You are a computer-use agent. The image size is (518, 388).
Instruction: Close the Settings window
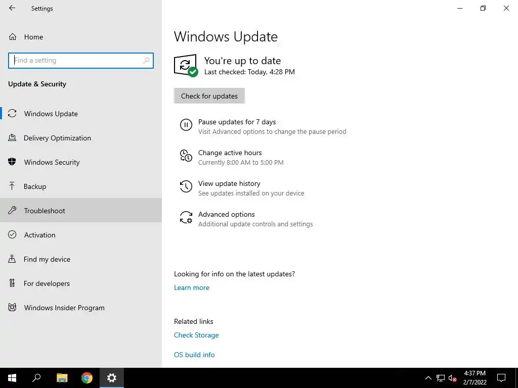(506, 8)
